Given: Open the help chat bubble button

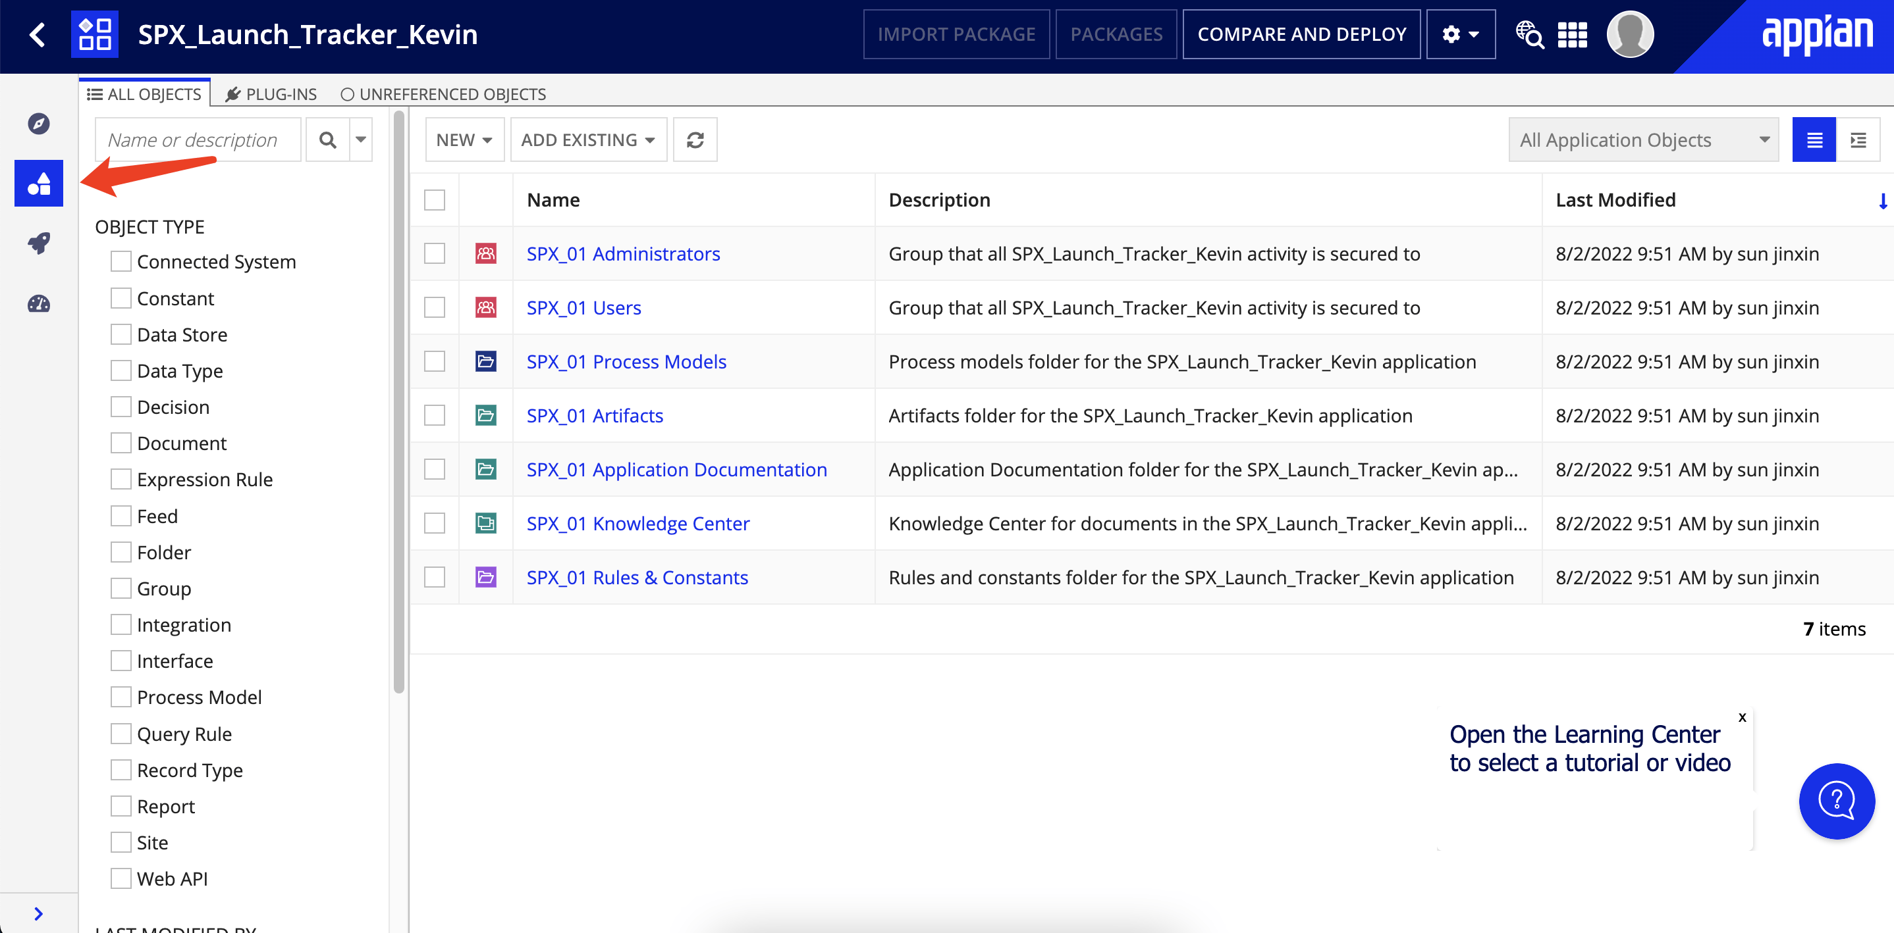Looking at the screenshot, I should pos(1837,801).
